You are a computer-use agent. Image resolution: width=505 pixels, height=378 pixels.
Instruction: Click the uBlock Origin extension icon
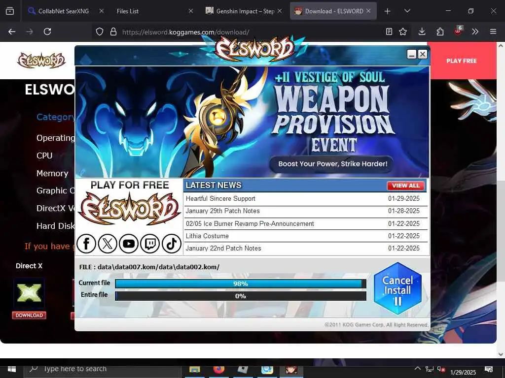458,31
